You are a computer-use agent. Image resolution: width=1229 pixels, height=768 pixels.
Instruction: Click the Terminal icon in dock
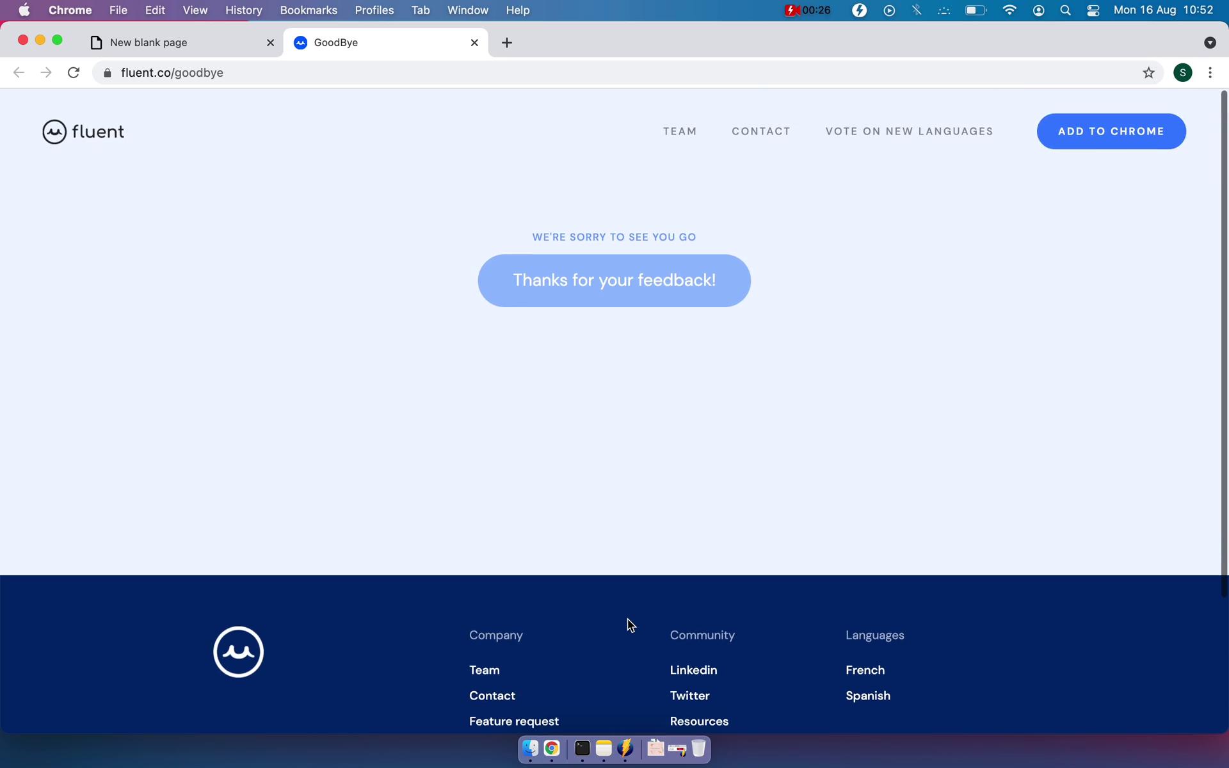[x=581, y=748]
